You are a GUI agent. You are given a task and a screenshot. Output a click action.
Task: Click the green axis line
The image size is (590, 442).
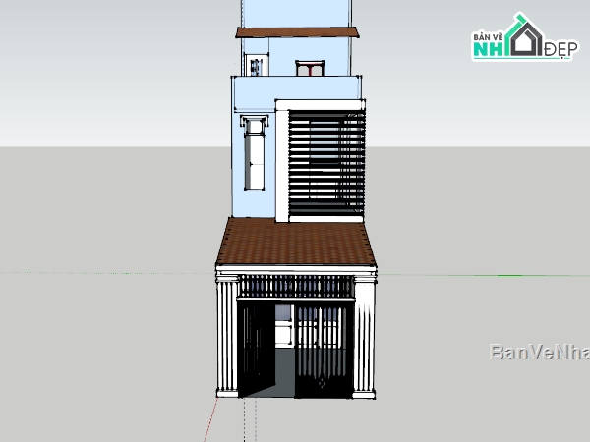coord(472,275)
